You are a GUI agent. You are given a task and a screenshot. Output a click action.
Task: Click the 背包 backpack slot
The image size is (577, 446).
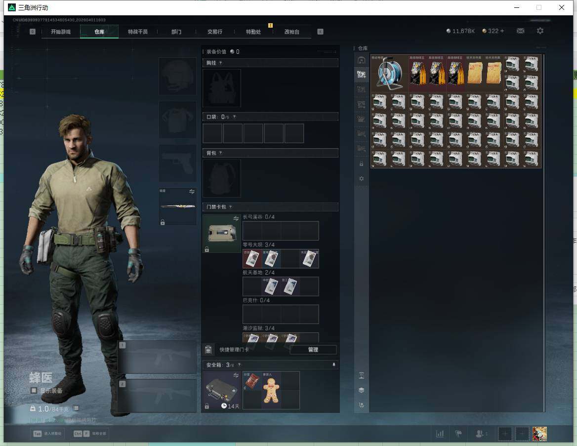click(x=222, y=178)
